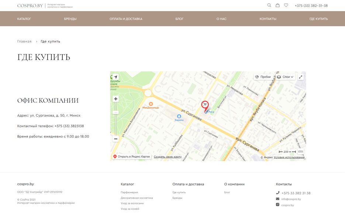The image size is (345, 221).
Task: Click the red shop marker on map
Action: pos(204,106)
